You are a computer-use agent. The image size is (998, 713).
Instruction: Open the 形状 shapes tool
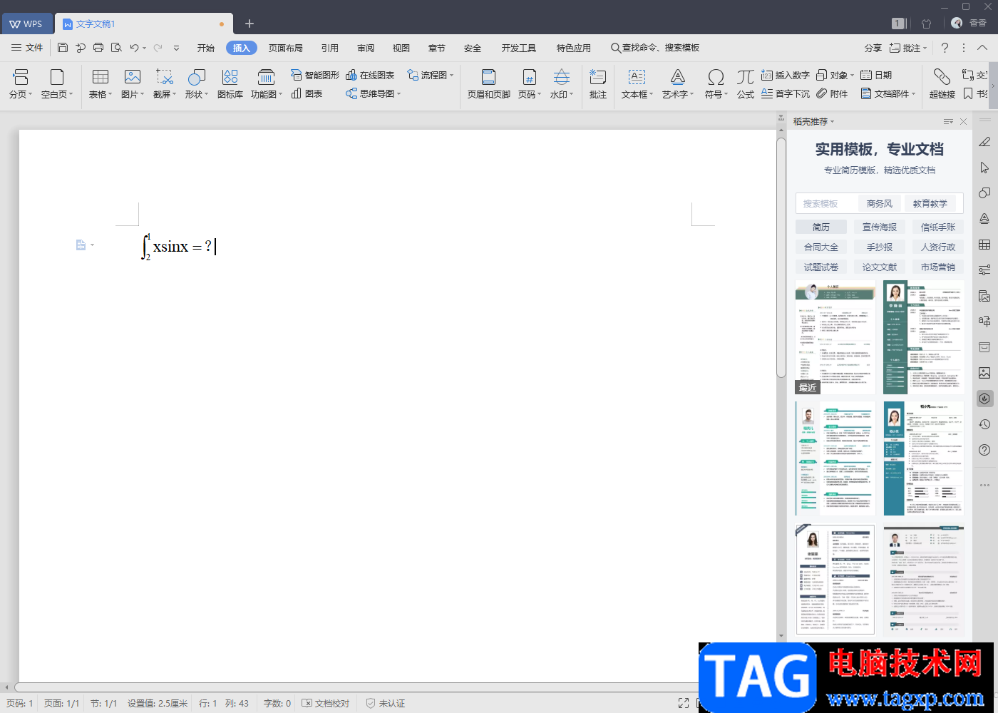click(x=197, y=83)
